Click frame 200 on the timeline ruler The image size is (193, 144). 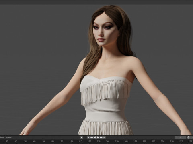(163, 141)
